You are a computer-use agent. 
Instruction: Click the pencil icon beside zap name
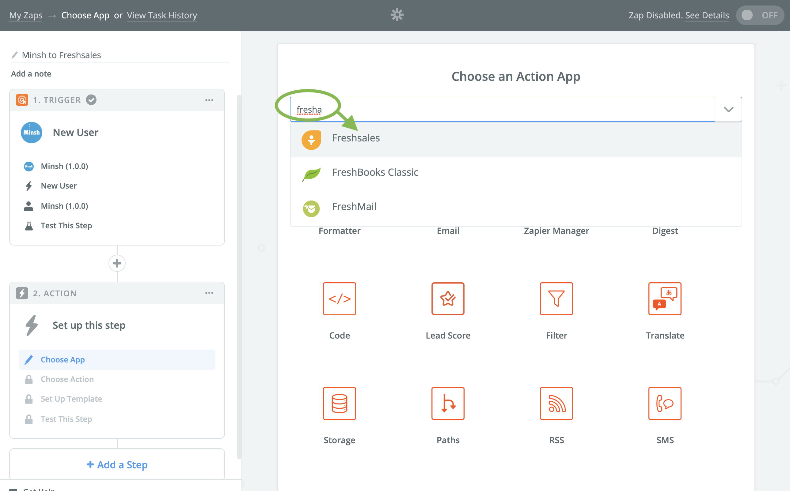pos(14,55)
